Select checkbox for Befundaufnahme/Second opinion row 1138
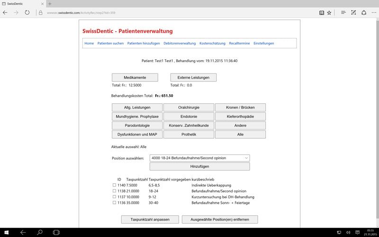 pyautogui.click(x=114, y=191)
